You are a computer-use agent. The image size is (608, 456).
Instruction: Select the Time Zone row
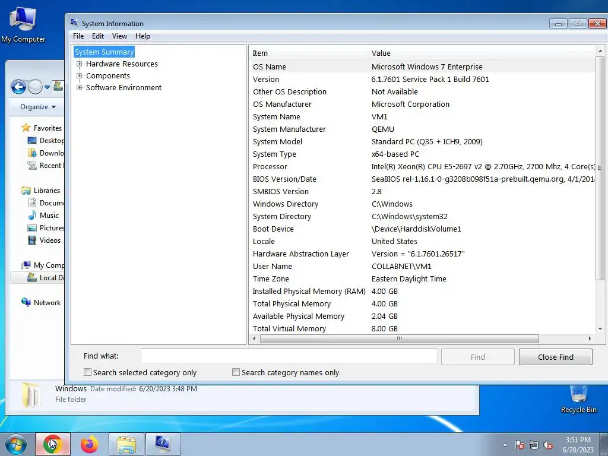click(422, 279)
